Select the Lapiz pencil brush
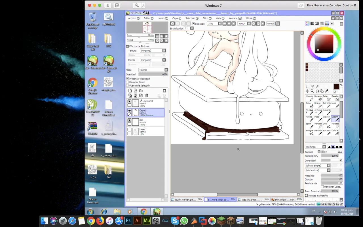363x227 pixels. tap(335, 105)
